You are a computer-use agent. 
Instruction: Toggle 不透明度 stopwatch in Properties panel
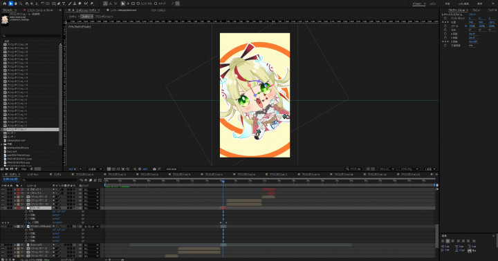pyautogui.click(x=445, y=46)
